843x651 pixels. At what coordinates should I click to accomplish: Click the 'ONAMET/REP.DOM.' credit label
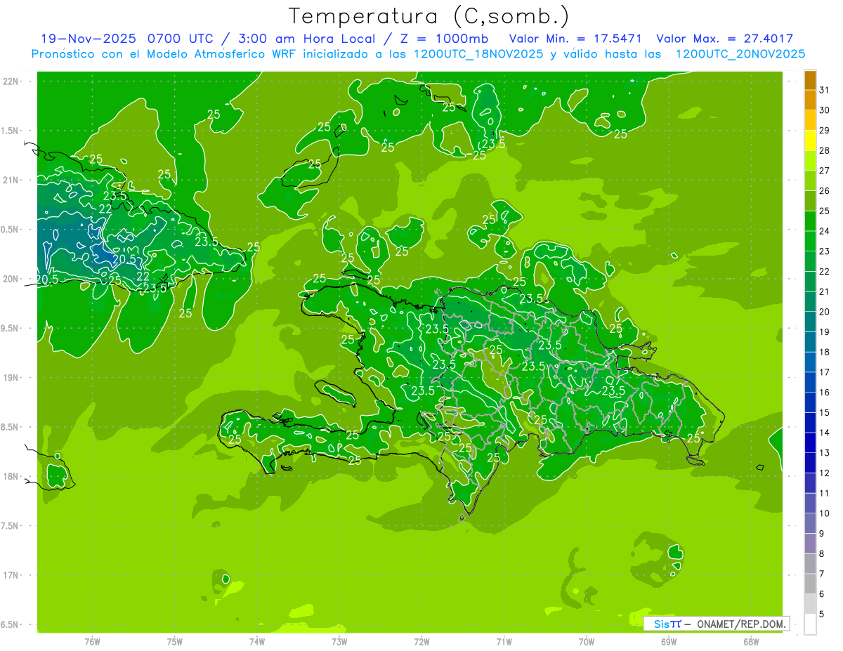(743, 623)
